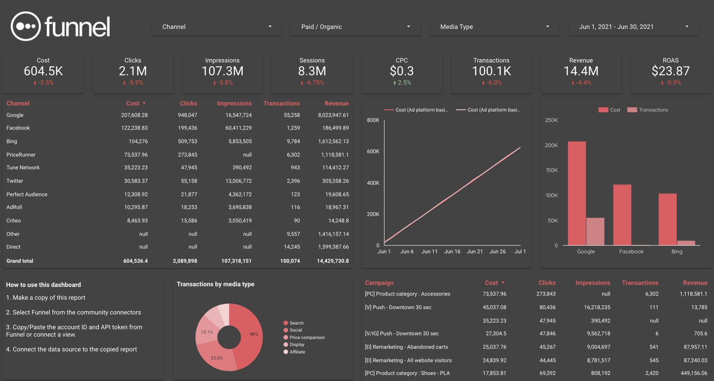Toggle the Affiliate legend item
This screenshot has height=381, width=714.
294,352
